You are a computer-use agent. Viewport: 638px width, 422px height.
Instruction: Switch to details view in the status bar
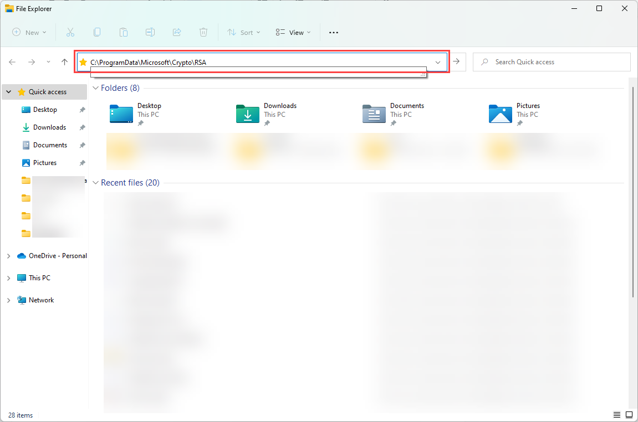[x=616, y=415]
